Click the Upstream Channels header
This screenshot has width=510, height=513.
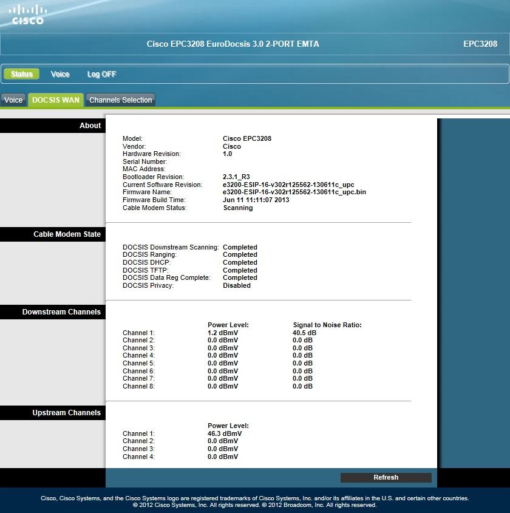point(53,413)
